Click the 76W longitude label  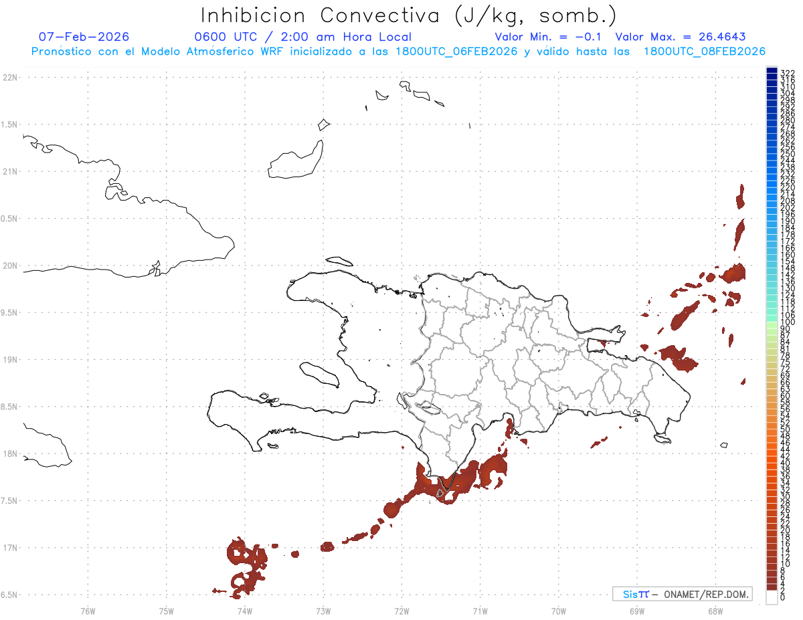pyautogui.click(x=88, y=610)
